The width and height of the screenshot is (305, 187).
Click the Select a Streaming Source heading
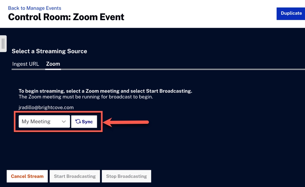49,51
